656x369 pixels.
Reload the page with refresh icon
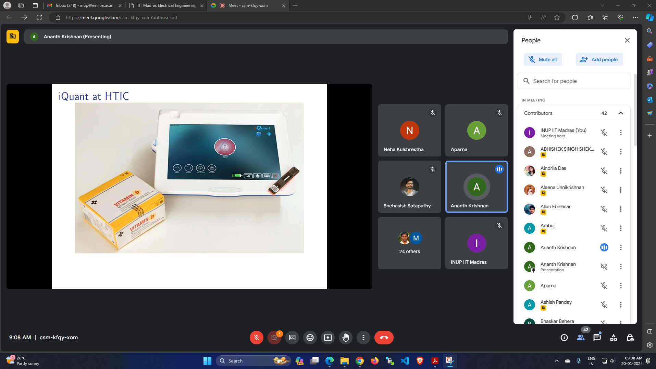coord(39,17)
